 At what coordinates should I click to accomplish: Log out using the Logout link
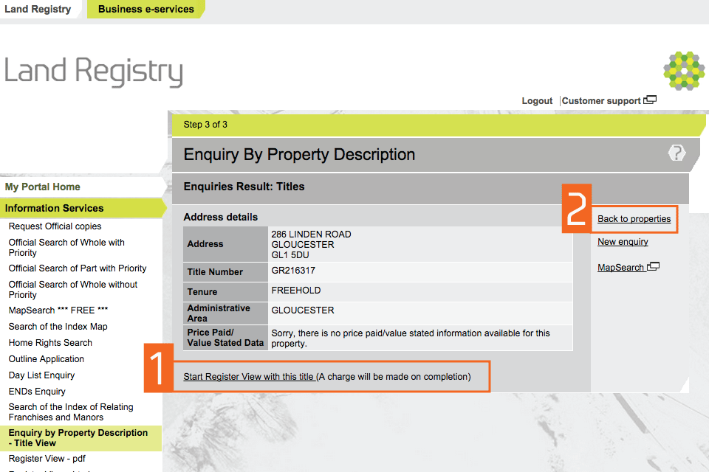coord(537,101)
